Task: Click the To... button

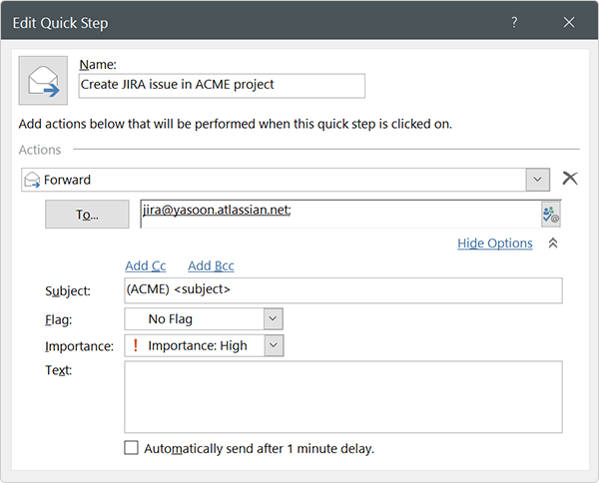Action: pos(87,215)
